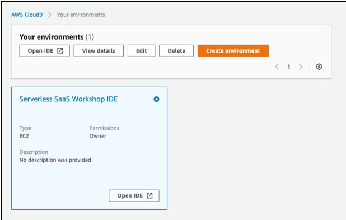Select the Serverless SaaS Workshop IDE radio button
Screen dimensions: 346x220
point(156,99)
